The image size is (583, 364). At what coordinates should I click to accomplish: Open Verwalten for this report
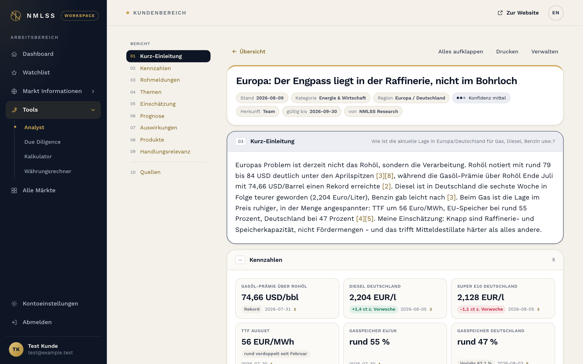pos(545,51)
